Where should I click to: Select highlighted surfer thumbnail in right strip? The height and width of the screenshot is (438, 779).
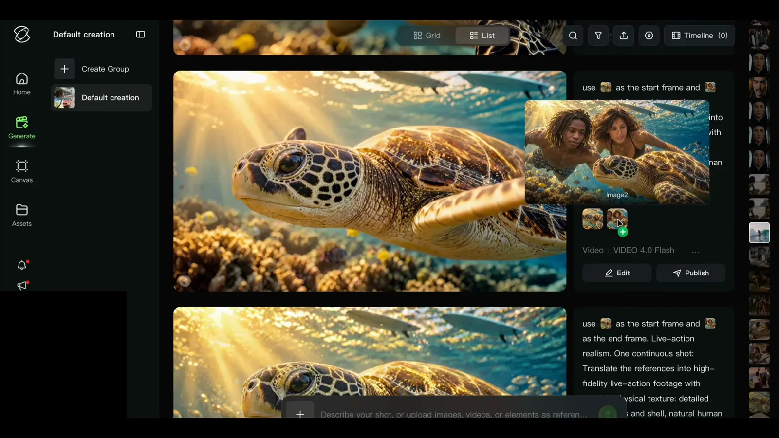click(759, 233)
